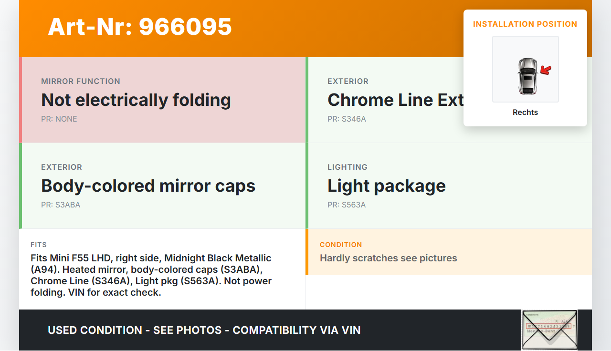611x351 pixels.
Task: Click the Mirror Function category label
Action: point(81,82)
